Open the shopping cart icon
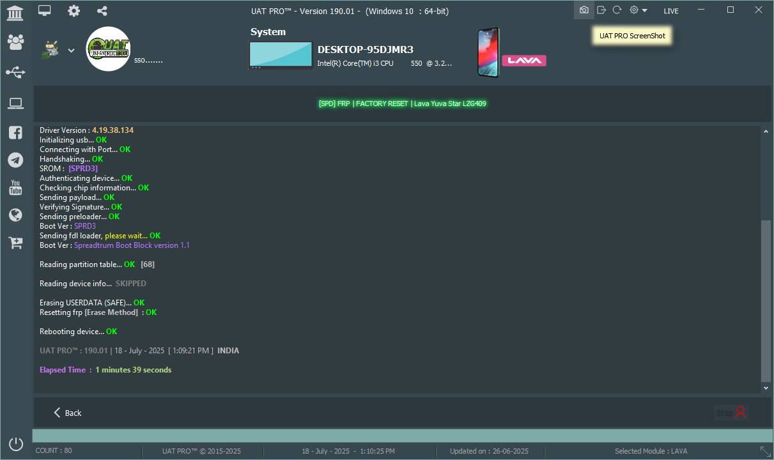 [15, 243]
